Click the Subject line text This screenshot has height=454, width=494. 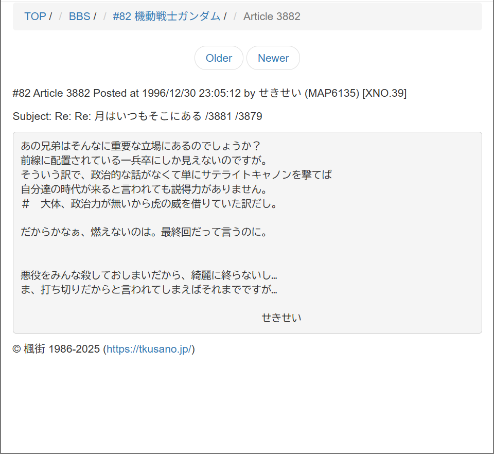point(137,116)
